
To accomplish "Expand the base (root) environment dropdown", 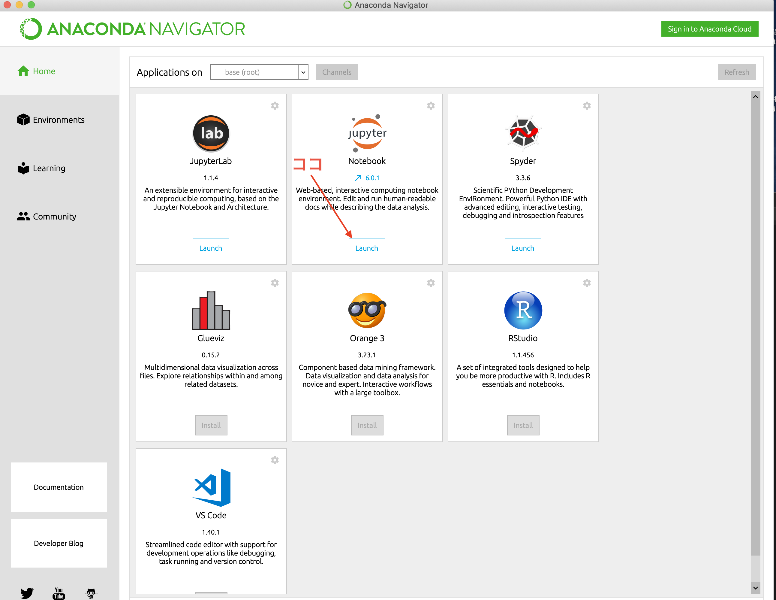I will 303,72.
